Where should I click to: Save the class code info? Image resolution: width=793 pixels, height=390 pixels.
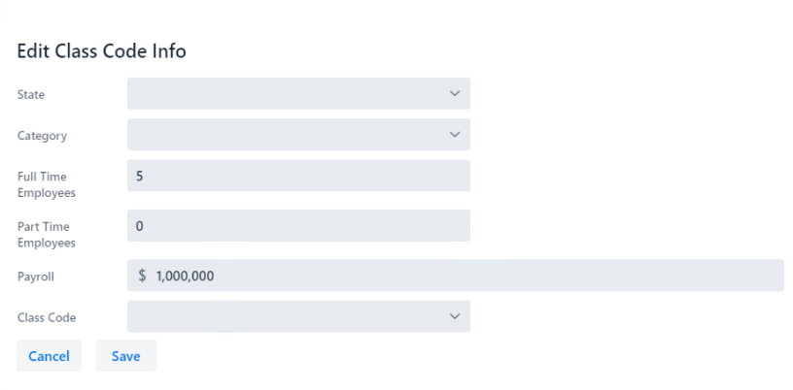tap(126, 356)
